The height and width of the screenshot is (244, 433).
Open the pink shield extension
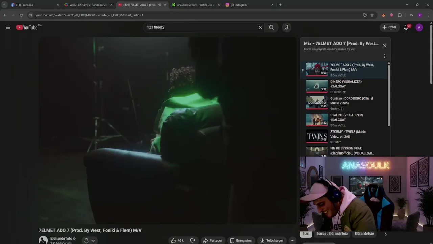pos(391,15)
